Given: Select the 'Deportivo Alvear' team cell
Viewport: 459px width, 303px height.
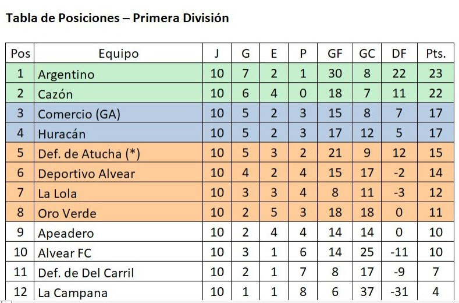Looking at the screenshot, I should (x=118, y=172).
